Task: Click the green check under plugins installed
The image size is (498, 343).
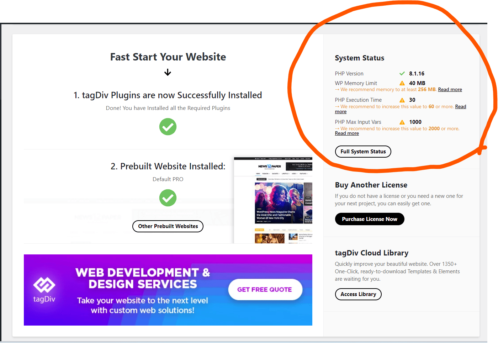Action: click(168, 127)
